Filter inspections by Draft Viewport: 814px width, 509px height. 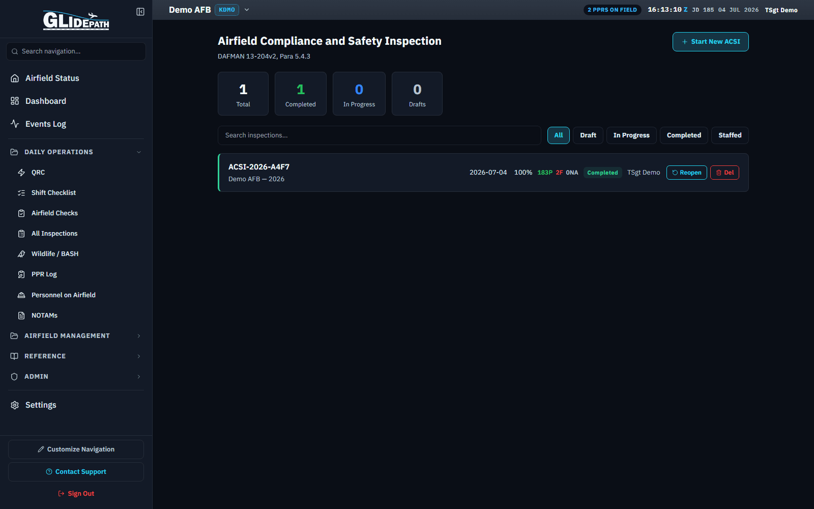click(x=588, y=135)
